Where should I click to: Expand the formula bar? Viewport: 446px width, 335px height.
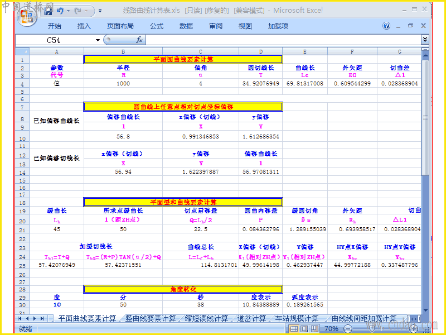click(425, 39)
